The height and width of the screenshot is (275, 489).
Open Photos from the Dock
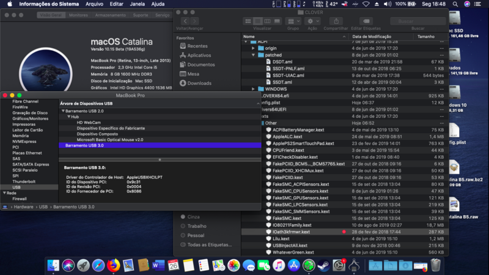pos(233,265)
